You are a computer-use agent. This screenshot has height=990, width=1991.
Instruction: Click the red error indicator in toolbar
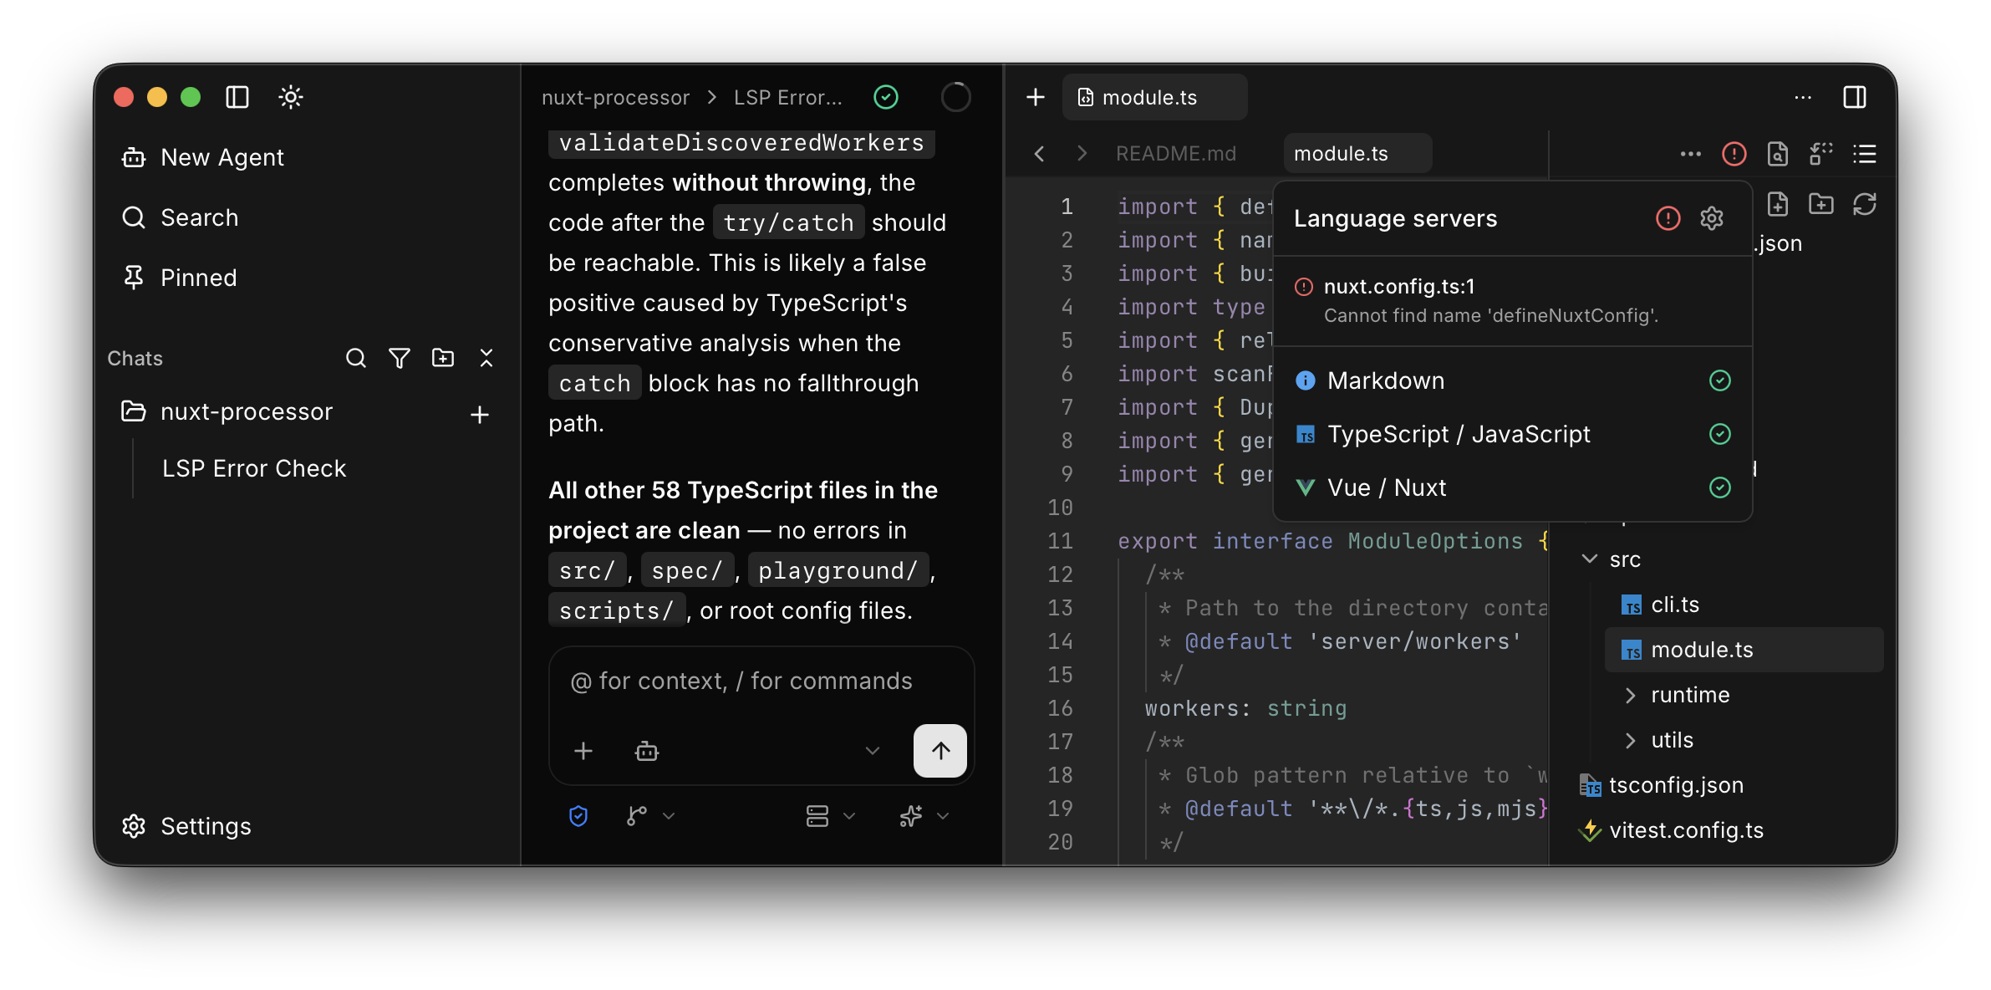point(1734,154)
